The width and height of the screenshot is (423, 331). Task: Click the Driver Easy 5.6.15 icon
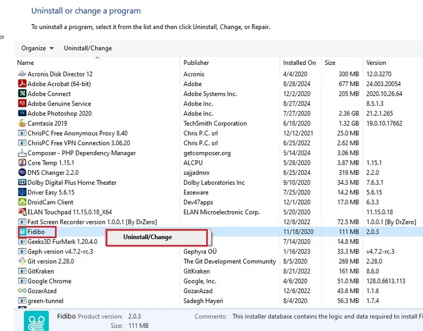pyautogui.click(x=22, y=192)
